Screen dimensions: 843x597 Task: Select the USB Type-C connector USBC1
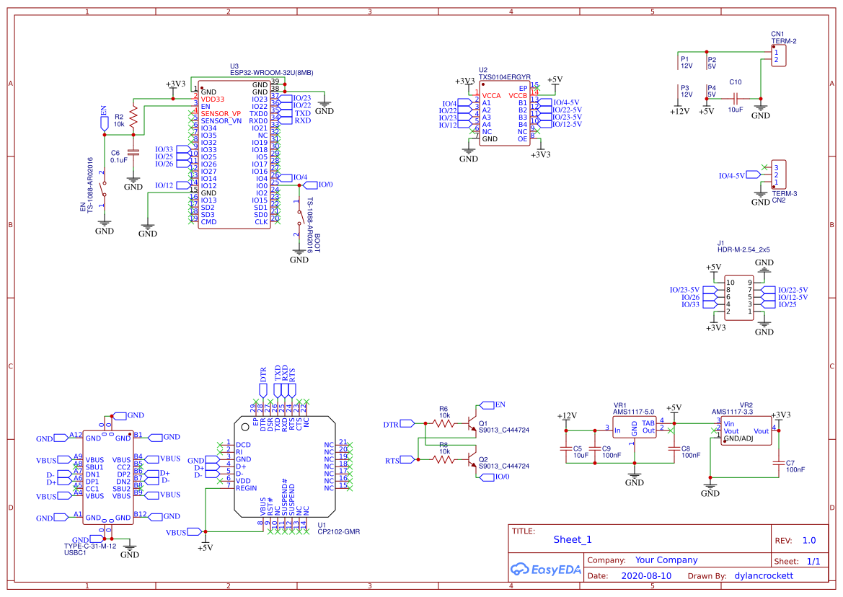[107, 476]
